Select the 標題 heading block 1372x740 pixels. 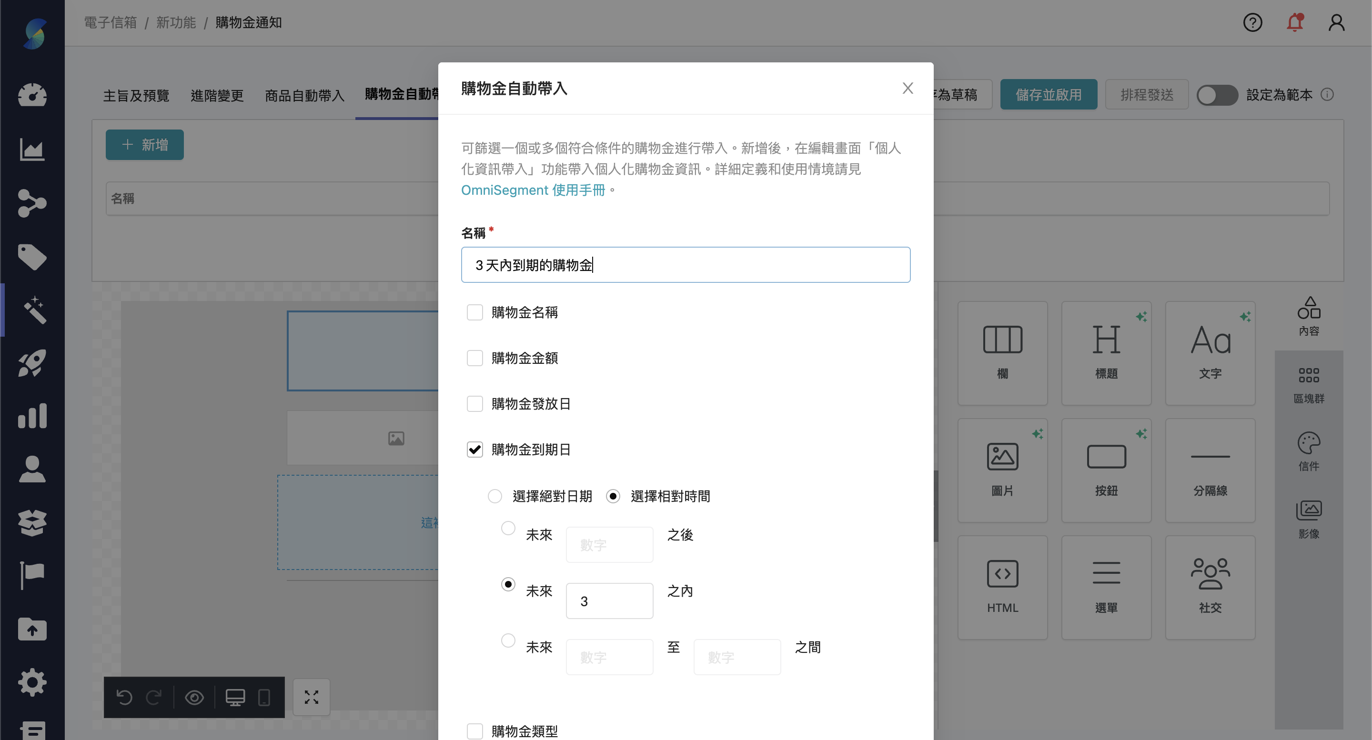1106,351
